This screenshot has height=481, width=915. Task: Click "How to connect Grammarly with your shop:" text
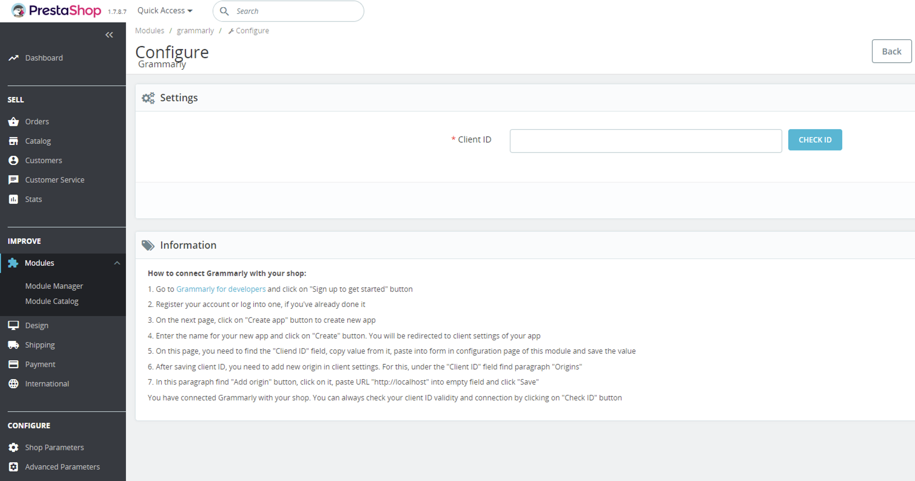point(227,273)
